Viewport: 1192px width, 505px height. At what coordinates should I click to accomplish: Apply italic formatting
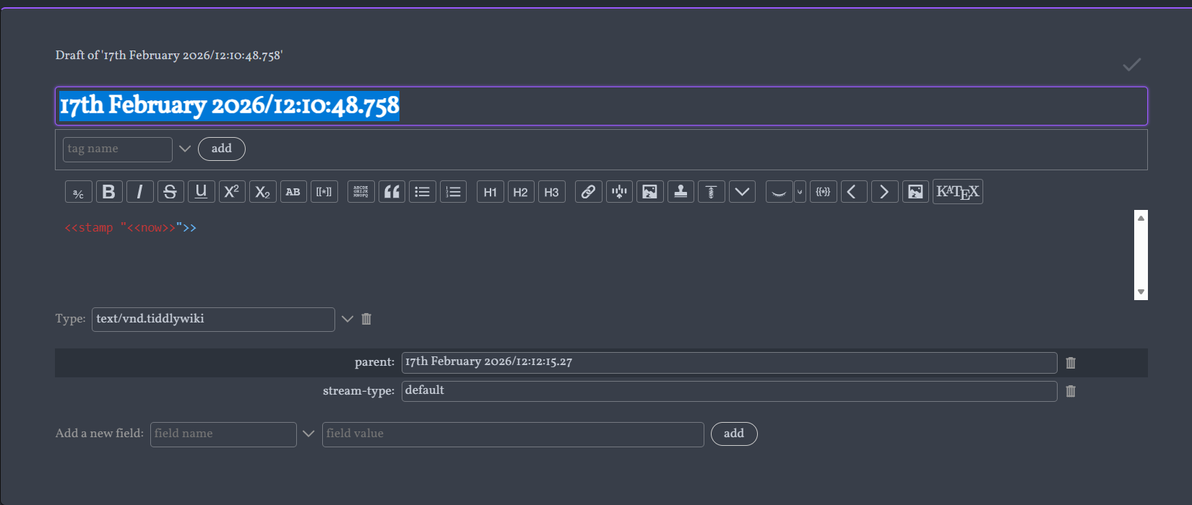[x=139, y=192]
